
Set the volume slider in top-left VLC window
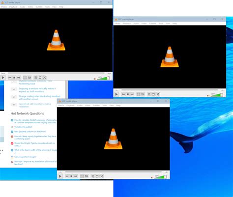click(103, 78)
